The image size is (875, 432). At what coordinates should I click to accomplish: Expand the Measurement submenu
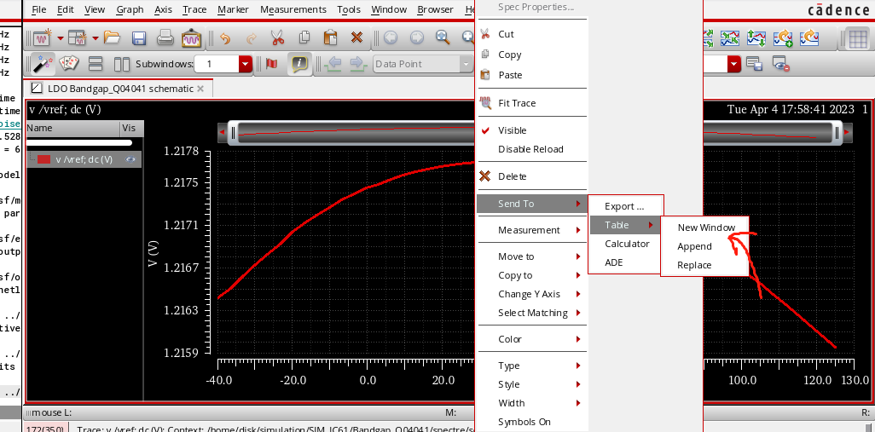[x=529, y=230]
